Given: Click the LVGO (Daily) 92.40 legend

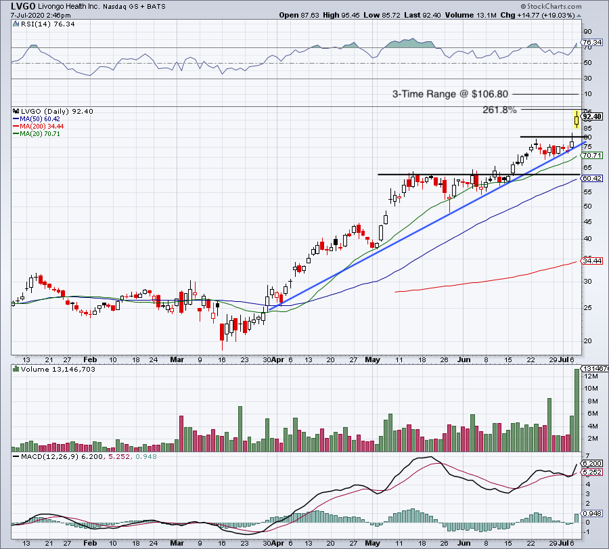Looking at the screenshot, I should click(57, 111).
